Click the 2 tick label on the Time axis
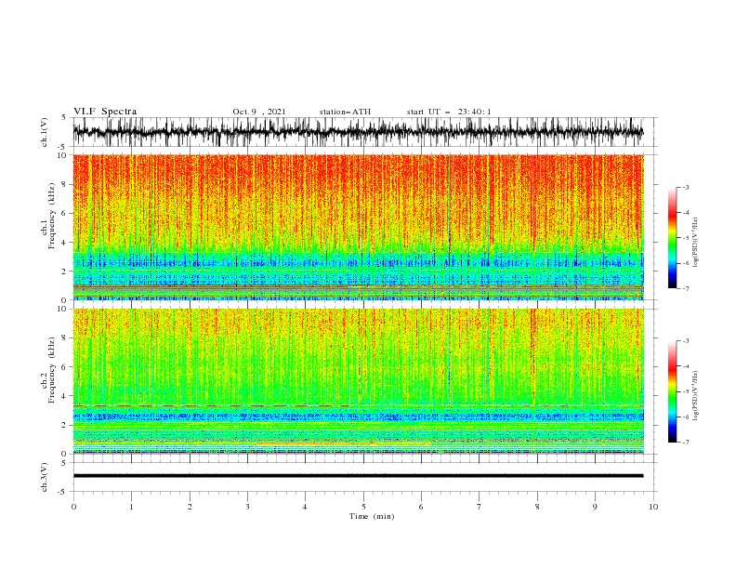The image size is (736, 569). click(190, 507)
